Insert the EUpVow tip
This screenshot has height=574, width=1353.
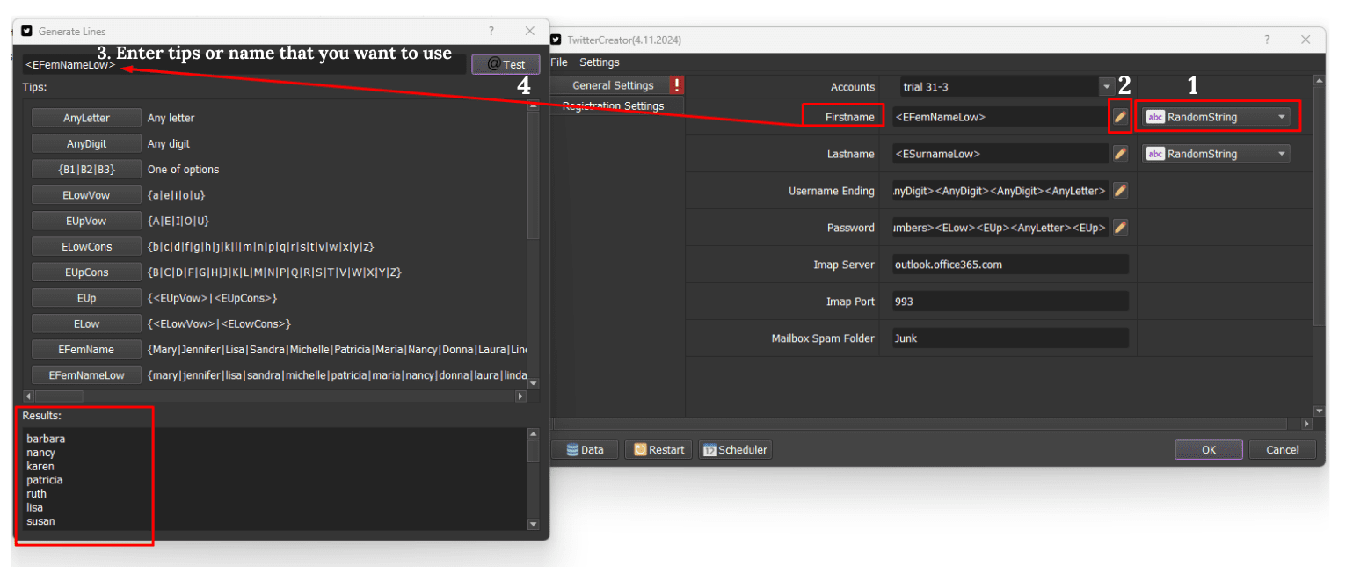86,221
